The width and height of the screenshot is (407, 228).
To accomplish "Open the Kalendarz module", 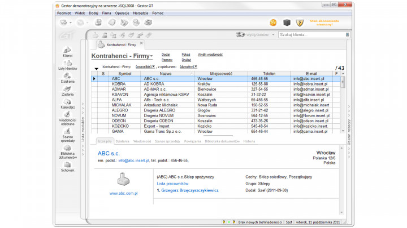I will click(x=68, y=103).
